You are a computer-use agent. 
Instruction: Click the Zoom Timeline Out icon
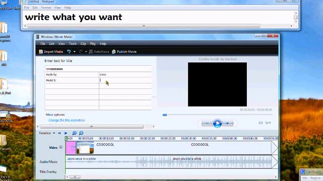pos(81,133)
